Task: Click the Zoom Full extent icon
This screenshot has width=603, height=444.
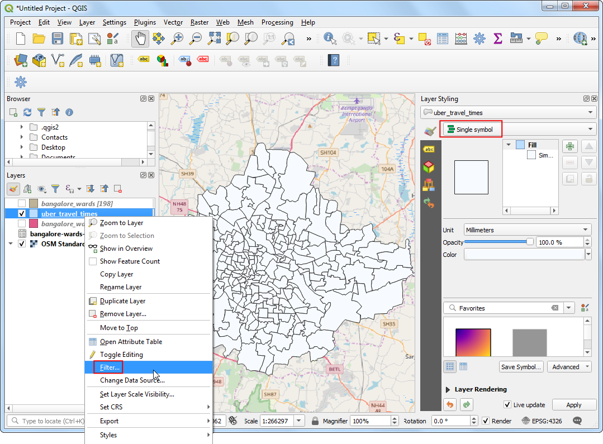Action: [x=215, y=39]
